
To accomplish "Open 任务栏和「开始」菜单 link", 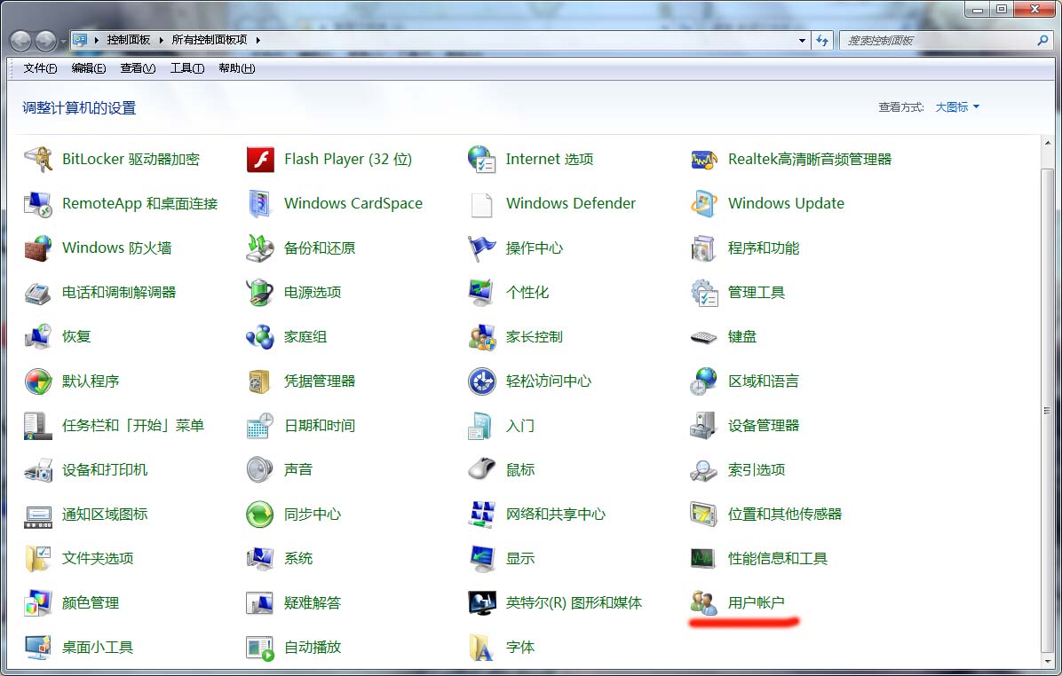I will tap(133, 426).
